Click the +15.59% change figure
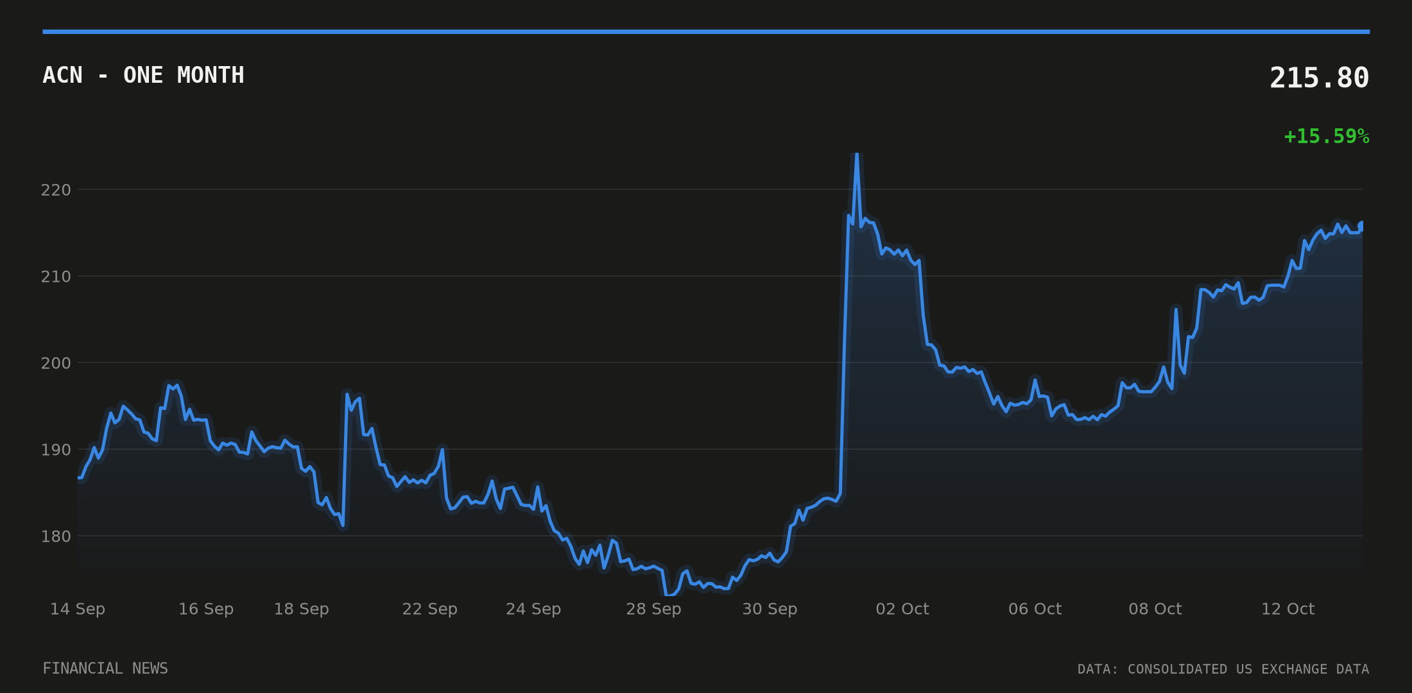This screenshot has width=1412, height=693. coord(1326,137)
